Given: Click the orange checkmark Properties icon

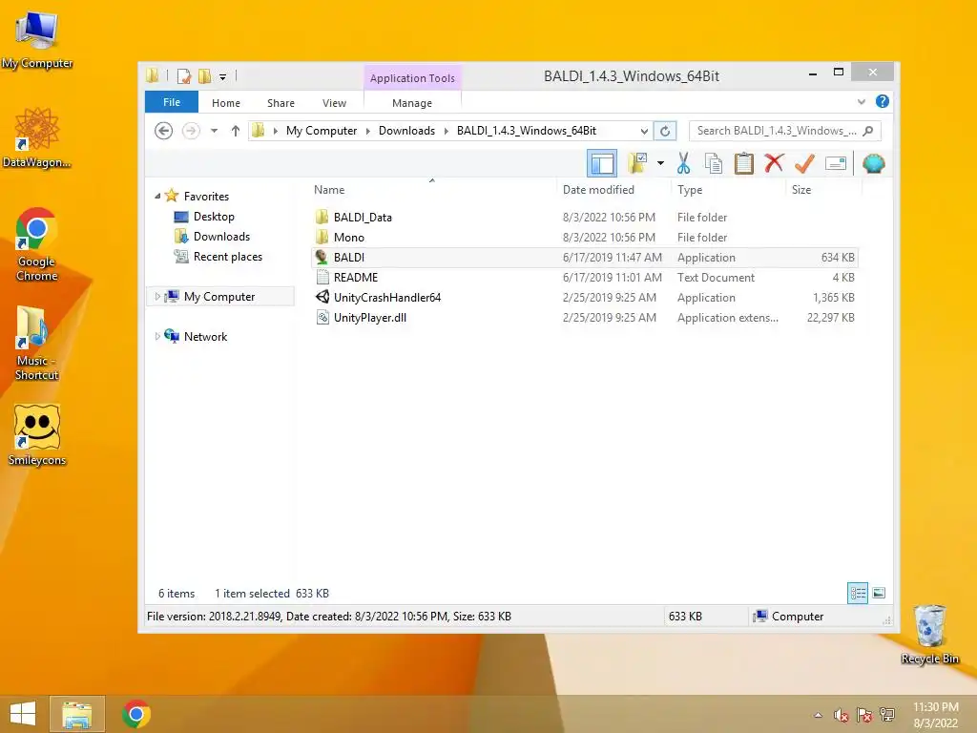Looking at the screenshot, I should click(804, 163).
